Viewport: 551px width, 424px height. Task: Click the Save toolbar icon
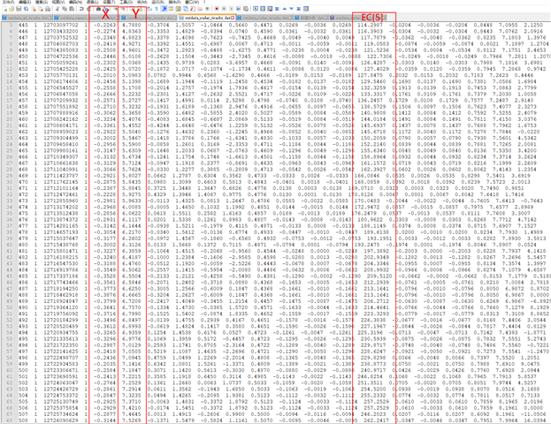[x=19, y=9]
